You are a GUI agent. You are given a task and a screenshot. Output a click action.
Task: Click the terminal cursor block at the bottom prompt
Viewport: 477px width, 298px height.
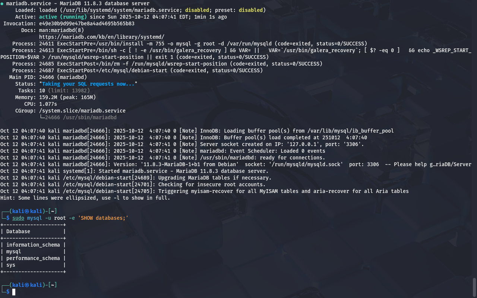click(14, 292)
